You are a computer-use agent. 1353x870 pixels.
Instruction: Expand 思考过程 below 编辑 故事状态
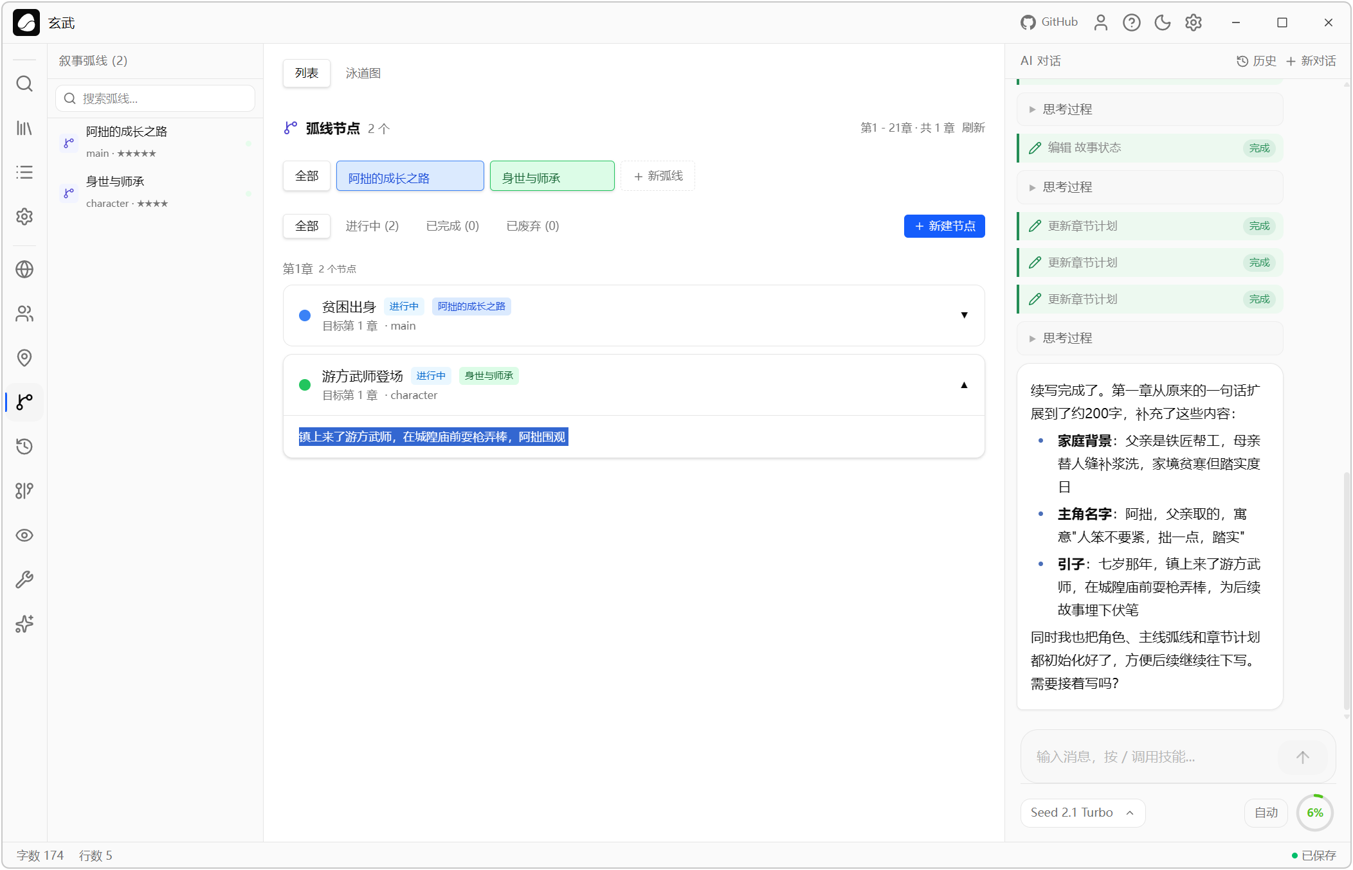pos(1150,187)
